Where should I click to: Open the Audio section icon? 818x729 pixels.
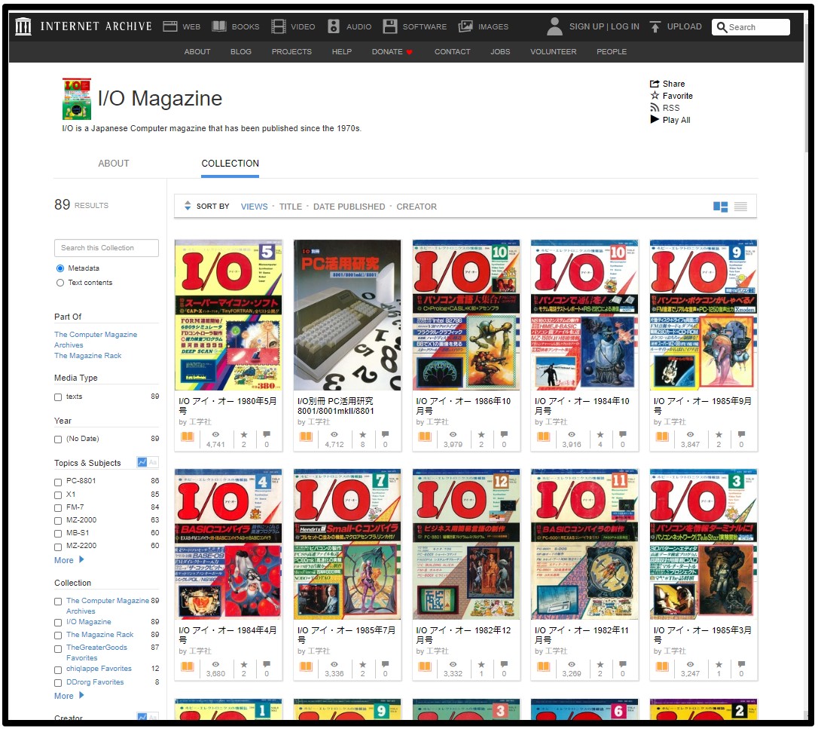[334, 26]
